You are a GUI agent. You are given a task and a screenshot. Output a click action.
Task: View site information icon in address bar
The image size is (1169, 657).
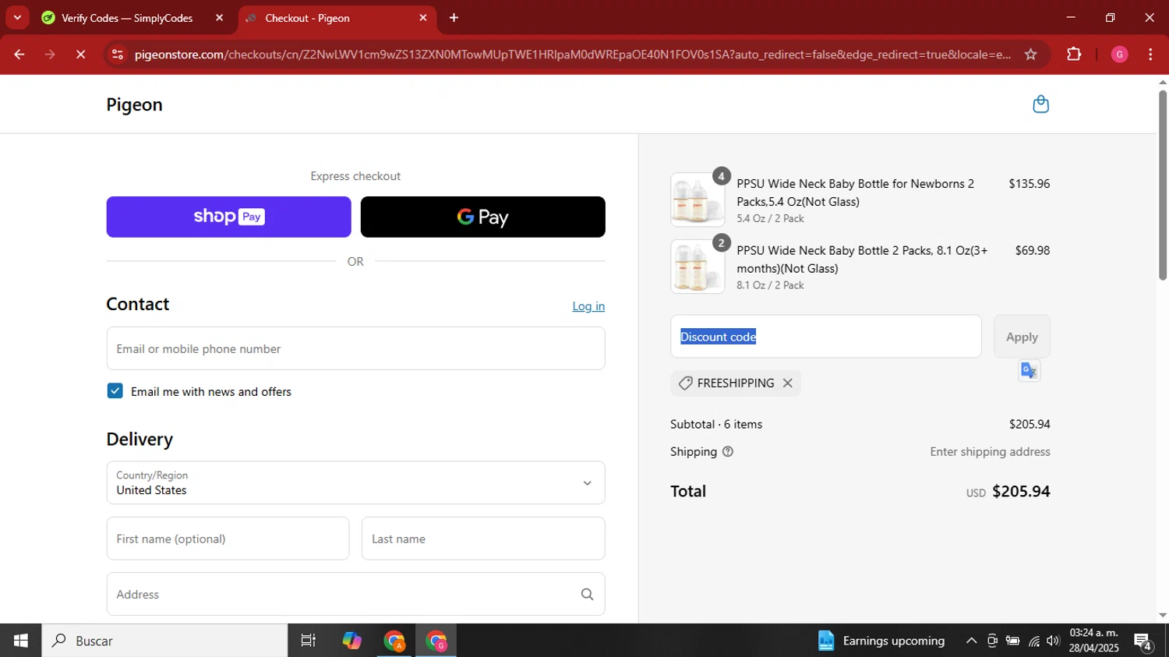point(118,55)
